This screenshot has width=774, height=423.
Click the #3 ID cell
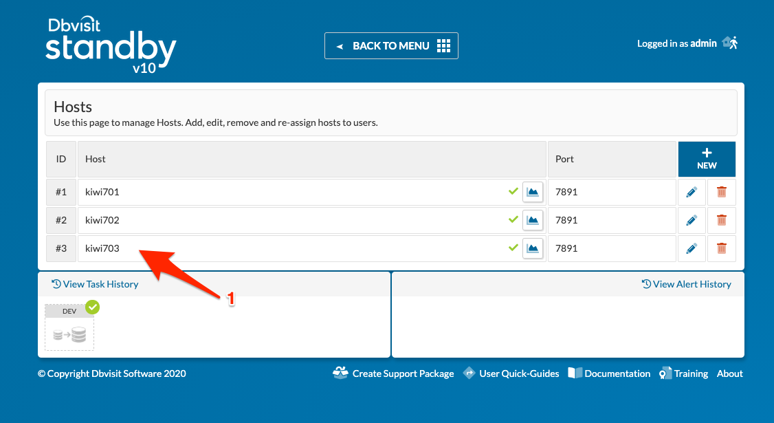coord(61,248)
